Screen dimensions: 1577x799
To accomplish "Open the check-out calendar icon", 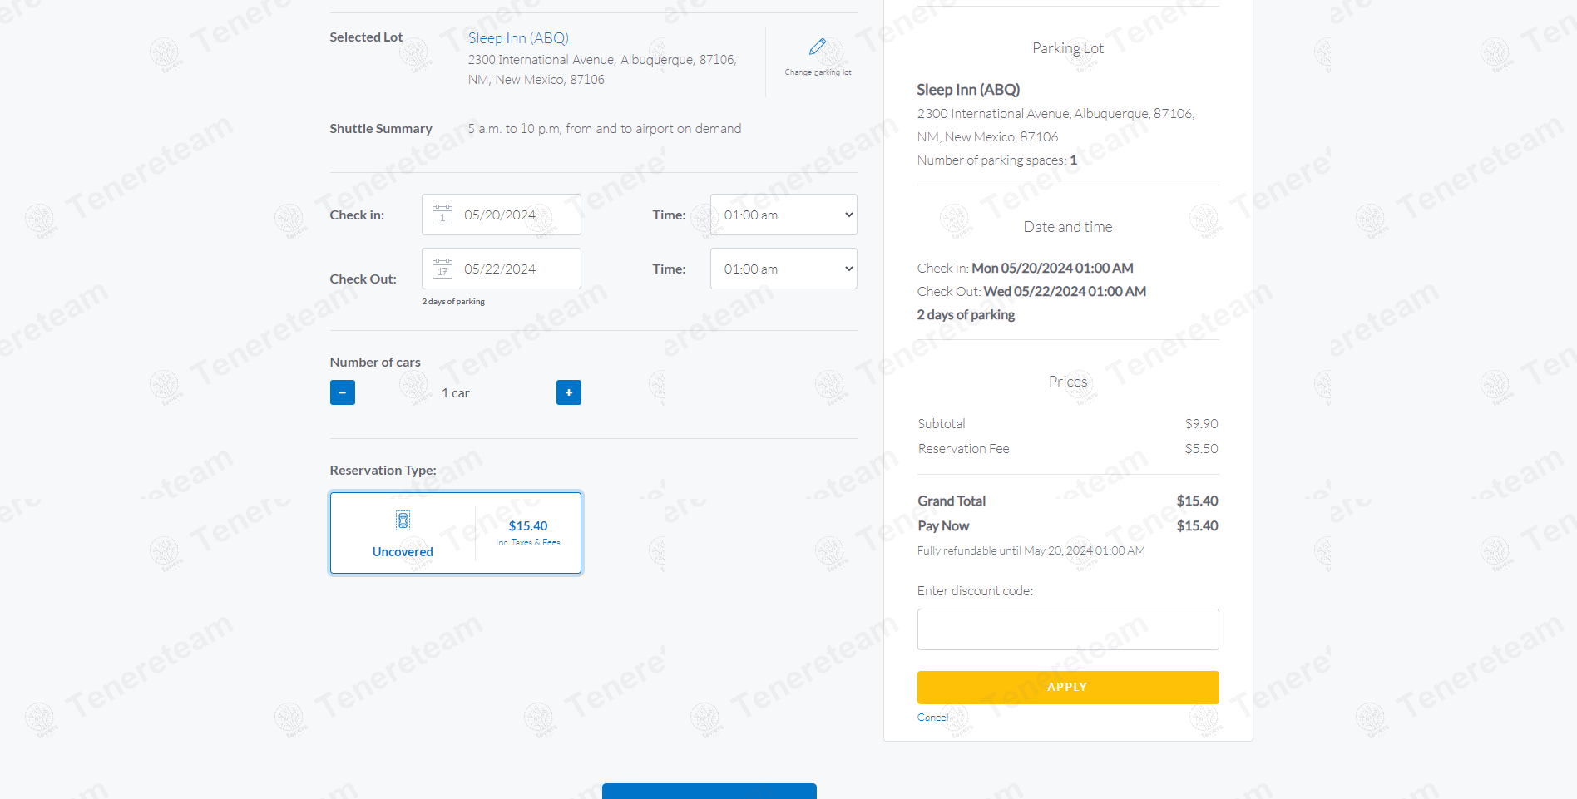I will click(442, 269).
